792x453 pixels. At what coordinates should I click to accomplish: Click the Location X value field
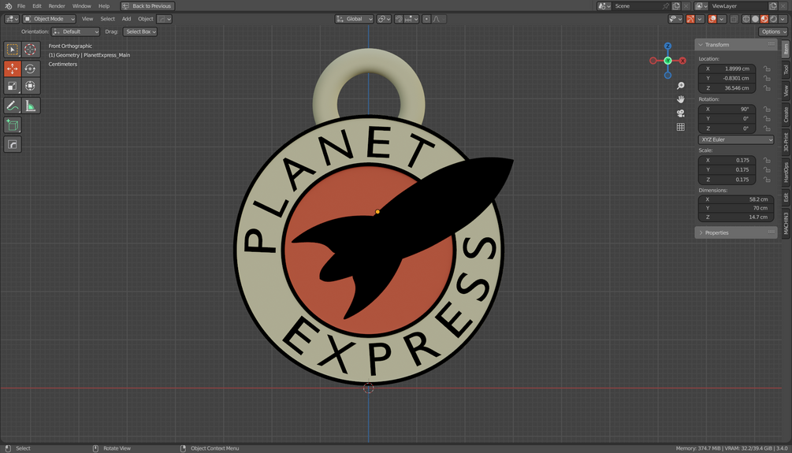tap(727, 69)
